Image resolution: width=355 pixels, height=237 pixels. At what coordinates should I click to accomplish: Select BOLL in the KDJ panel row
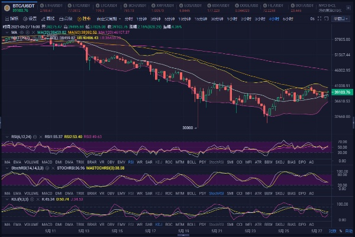[192, 225]
